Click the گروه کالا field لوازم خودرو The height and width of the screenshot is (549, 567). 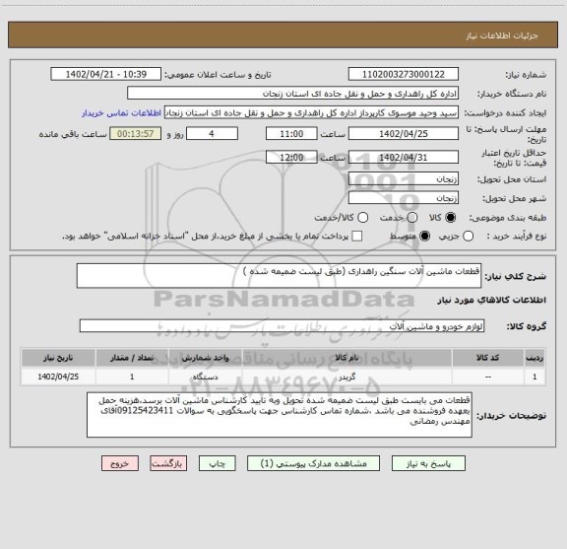(282, 326)
